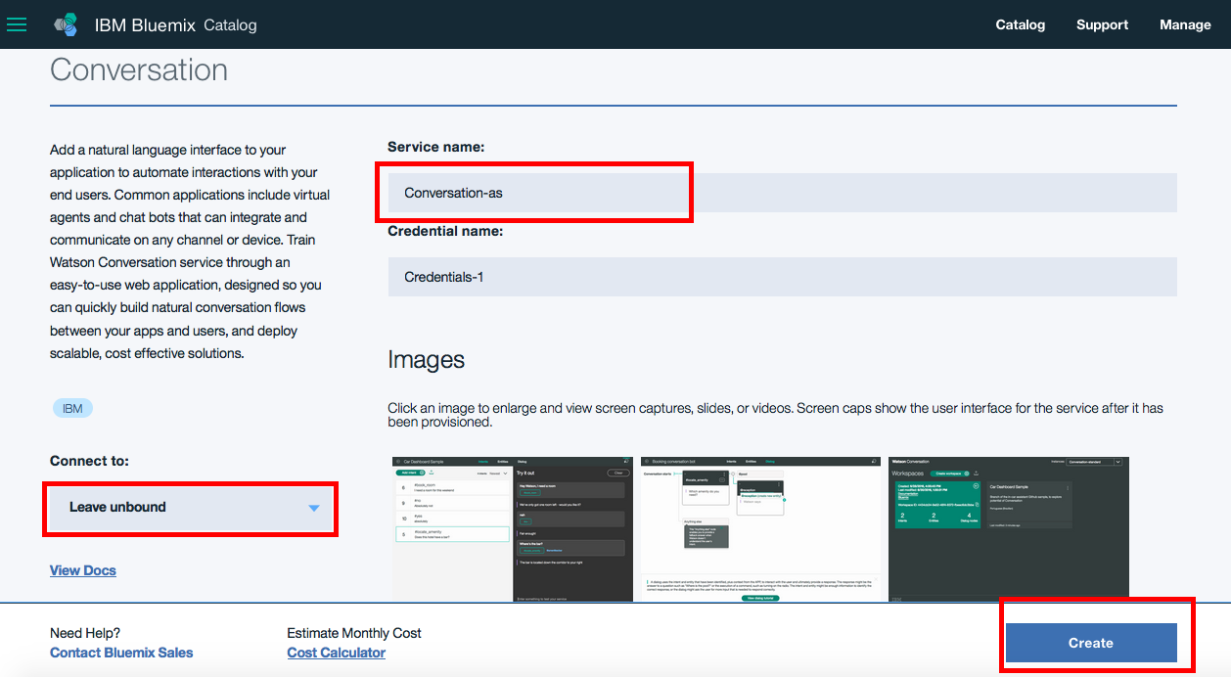Open the Manage menu
1231x677 pixels.
[1185, 24]
